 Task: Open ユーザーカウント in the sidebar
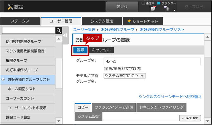(x=28, y=98)
